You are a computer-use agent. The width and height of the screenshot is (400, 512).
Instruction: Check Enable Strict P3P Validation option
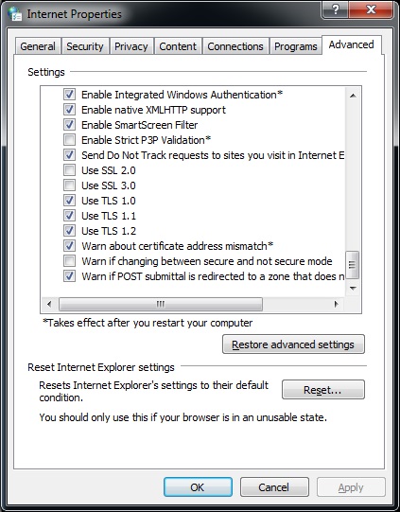coord(69,140)
